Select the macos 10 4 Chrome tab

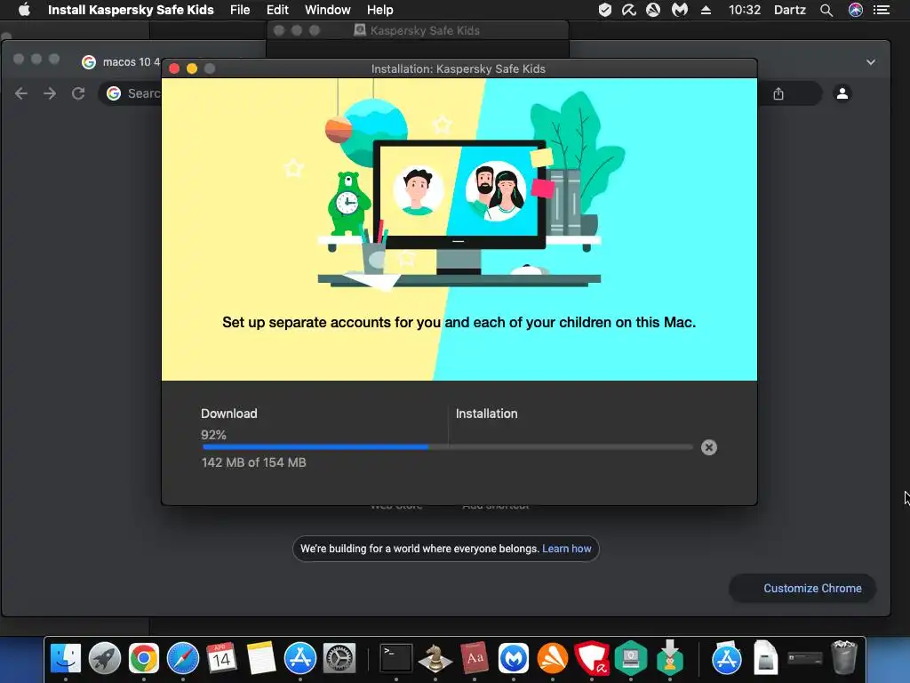click(121, 62)
